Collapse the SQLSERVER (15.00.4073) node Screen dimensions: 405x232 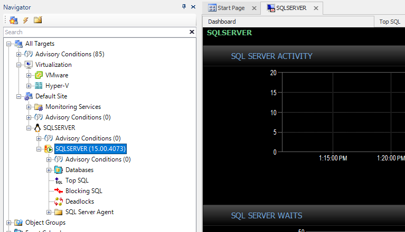[39, 149]
